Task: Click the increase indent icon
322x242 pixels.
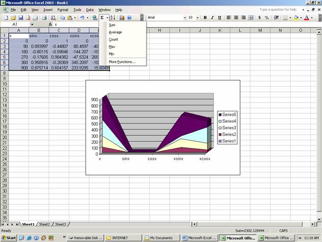Action: pos(276,18)
